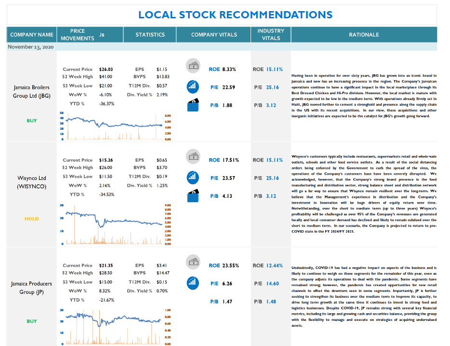This screenshot has width=450, height=346.
Task: Click the Jamaica Broilers Group Ltd (JBG) name
Action: point(32,91)
